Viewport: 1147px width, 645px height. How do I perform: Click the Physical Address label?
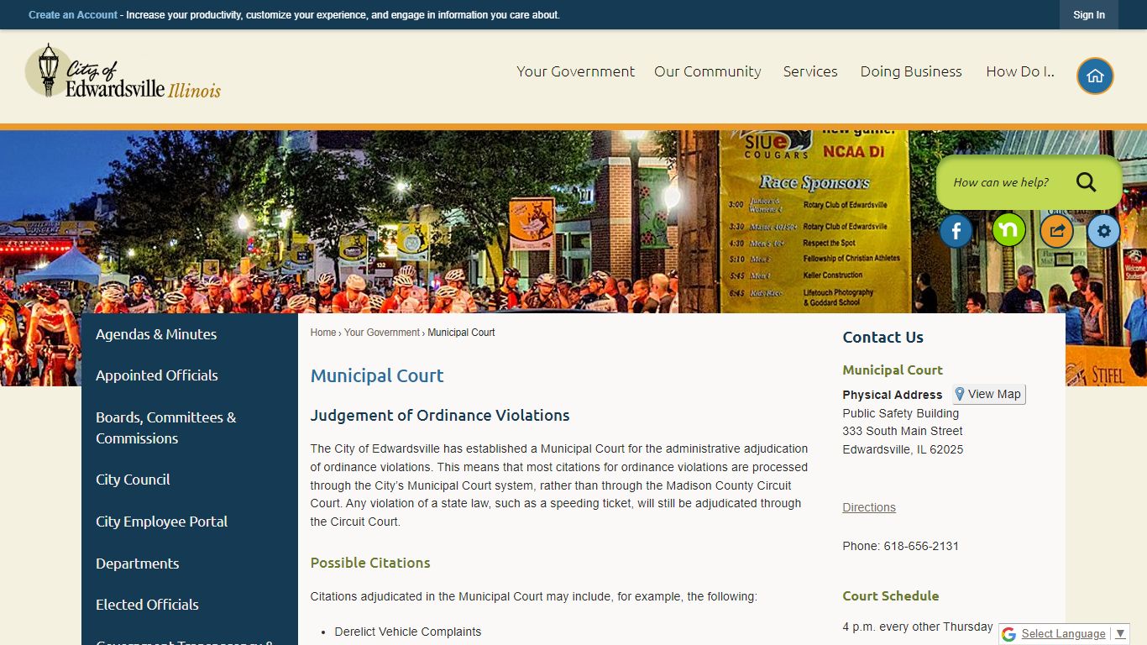(x=893, y=395)
